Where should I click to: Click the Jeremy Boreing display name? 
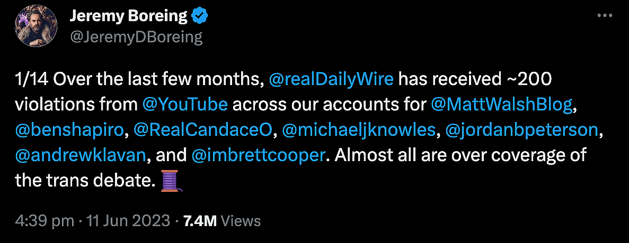click(x=129, y=17)
